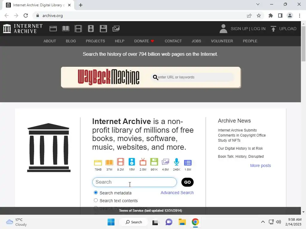
Task: Expand the tab search chevron
Action: click(258, 4)
